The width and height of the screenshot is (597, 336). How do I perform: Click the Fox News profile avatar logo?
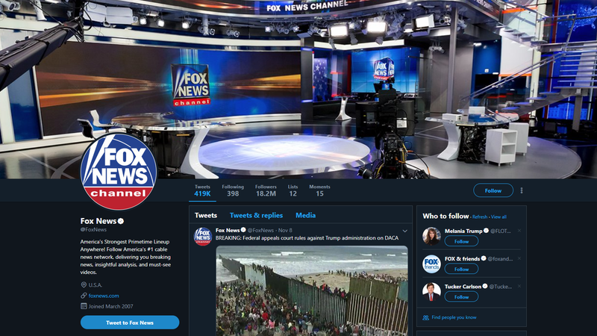[x=119, y=171]
